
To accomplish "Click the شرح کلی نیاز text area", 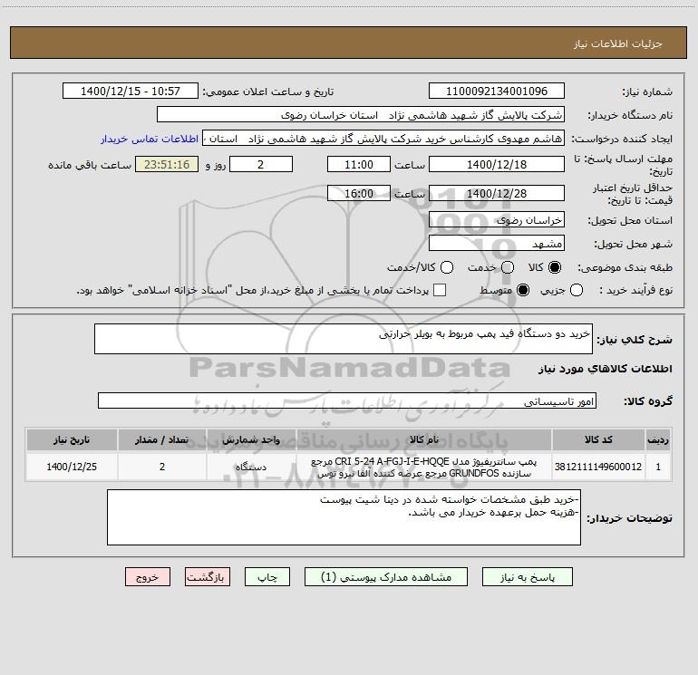I will [344, 339].
